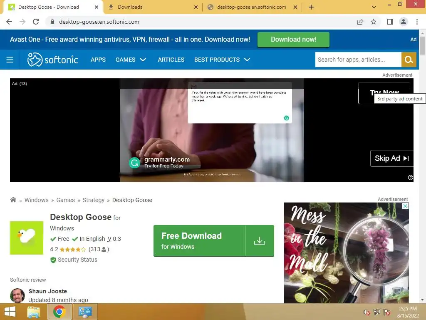Click the scrollbar down arrow

coord(422,300)
